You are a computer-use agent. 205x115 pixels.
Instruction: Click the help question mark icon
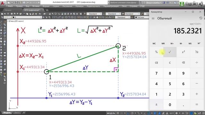(x=175, y=3)
